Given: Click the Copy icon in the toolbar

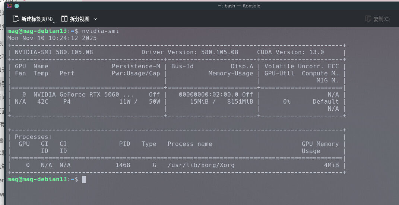Looking at the screenshot, I should click(368, 19).
